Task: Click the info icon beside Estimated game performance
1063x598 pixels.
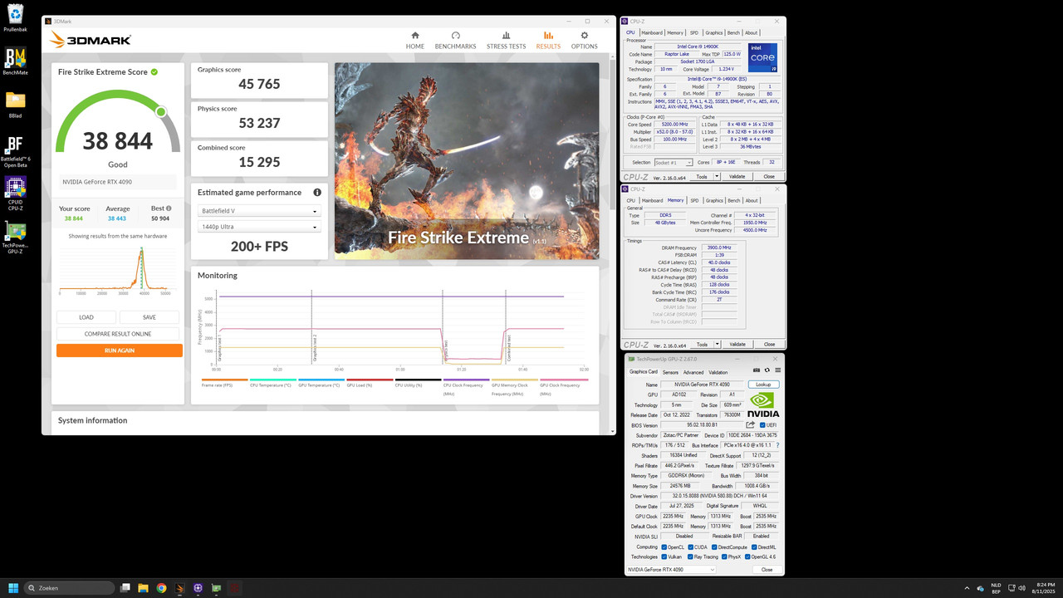Action: tap(317, 193)
